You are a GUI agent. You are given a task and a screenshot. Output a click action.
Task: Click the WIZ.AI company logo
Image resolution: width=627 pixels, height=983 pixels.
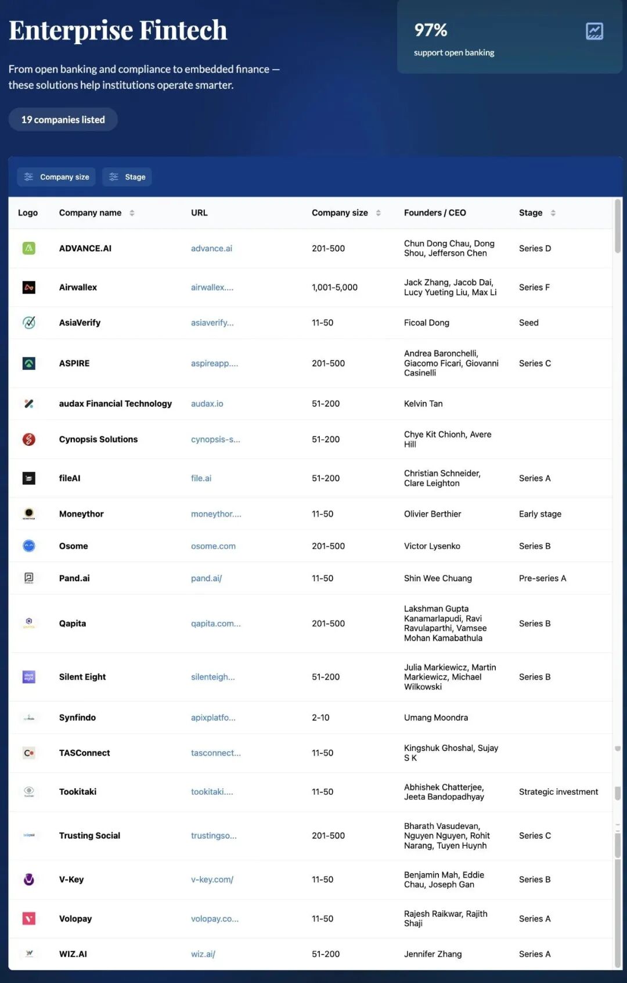coord(28,954)
